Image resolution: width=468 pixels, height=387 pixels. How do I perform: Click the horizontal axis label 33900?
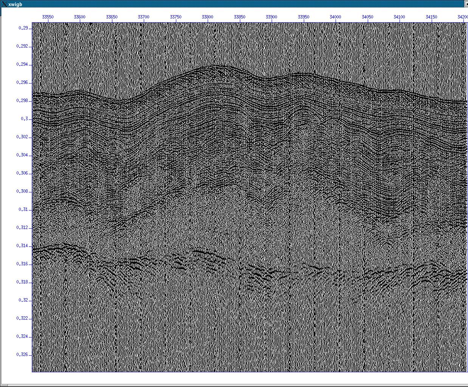271,17
